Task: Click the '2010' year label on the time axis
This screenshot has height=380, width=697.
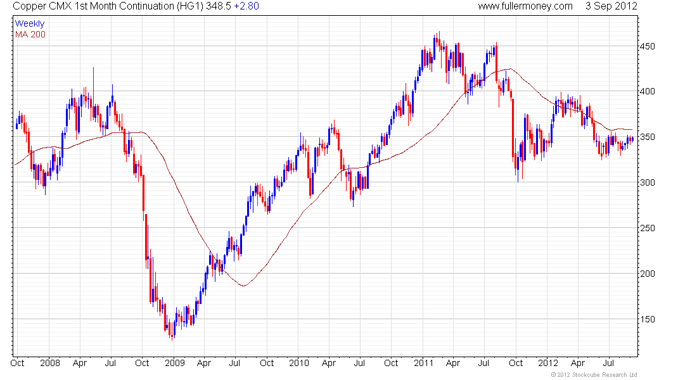Action: point(298,363)
